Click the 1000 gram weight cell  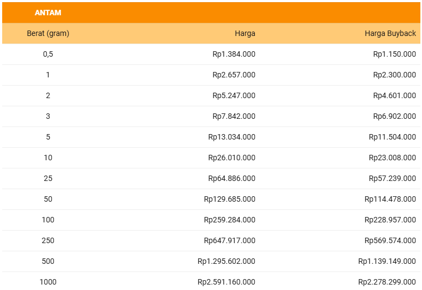coord(48,282)
